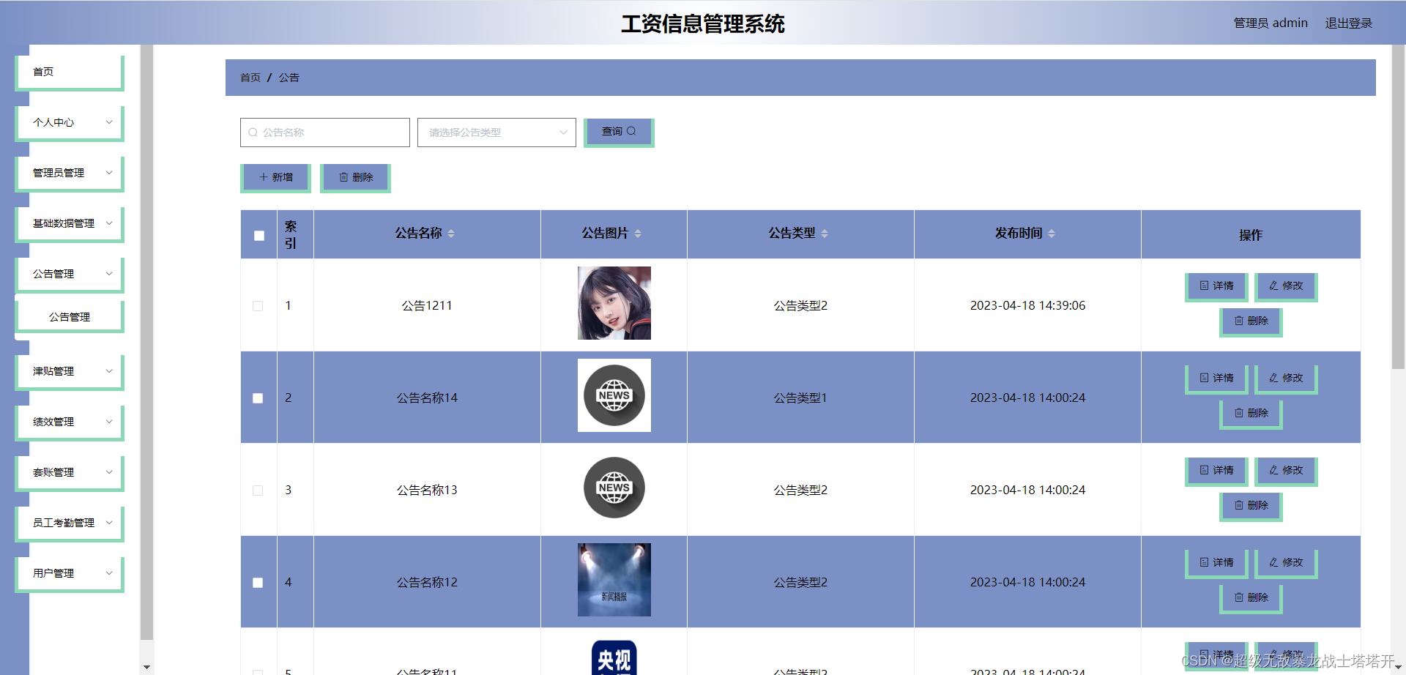1406x675 pixels.
Task: Expand 员工考勤管理 sidebar menu
Action: click(70, 523)
